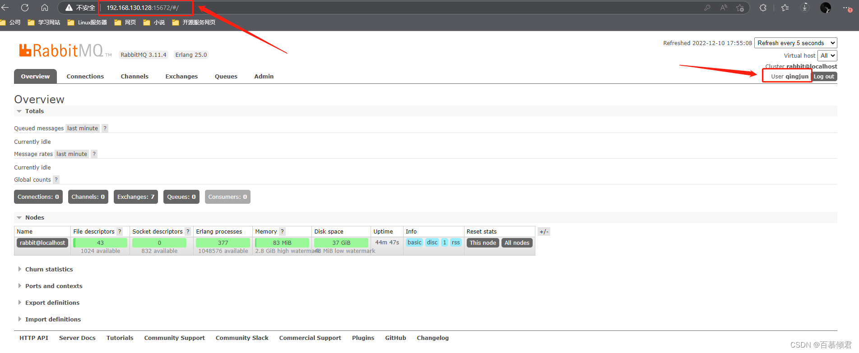The image size is (859, 353).
Task: Click the browser profile avatar
Action: pyautogui.click(x=826, y=8)
